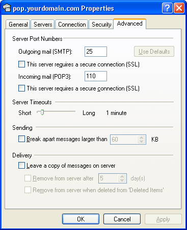Screen dimensions: 187x230
Task: Switch to the General tab
Action: click(x=18, y=25)
